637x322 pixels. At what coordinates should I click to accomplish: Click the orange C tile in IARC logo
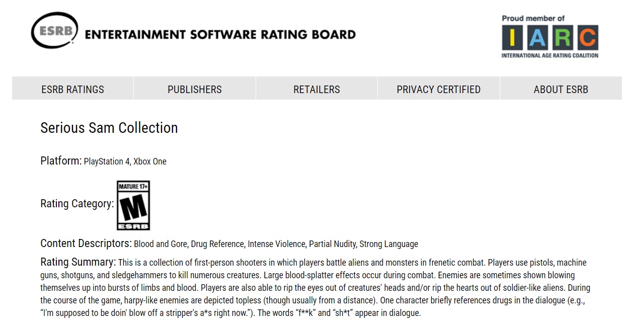[588, 38]
